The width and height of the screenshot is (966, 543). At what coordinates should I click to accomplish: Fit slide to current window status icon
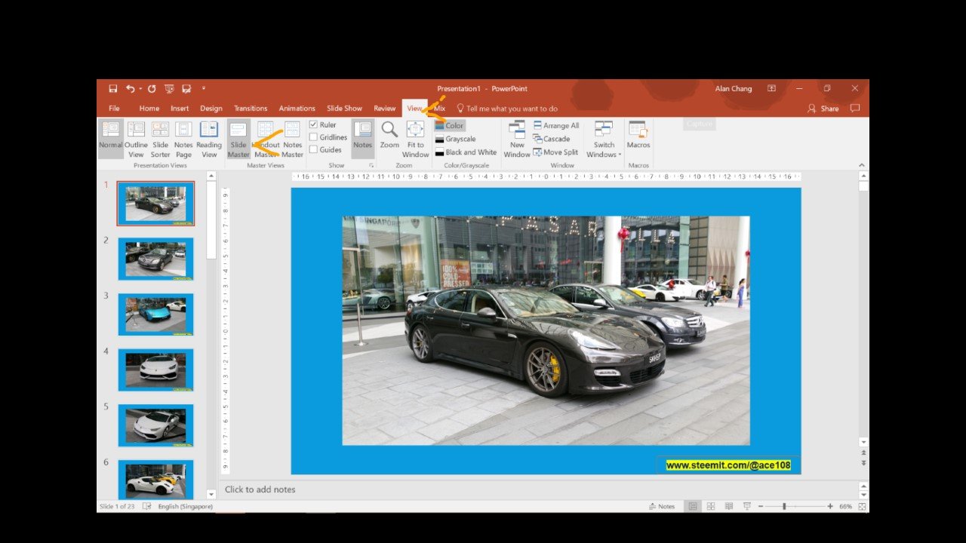862,507
